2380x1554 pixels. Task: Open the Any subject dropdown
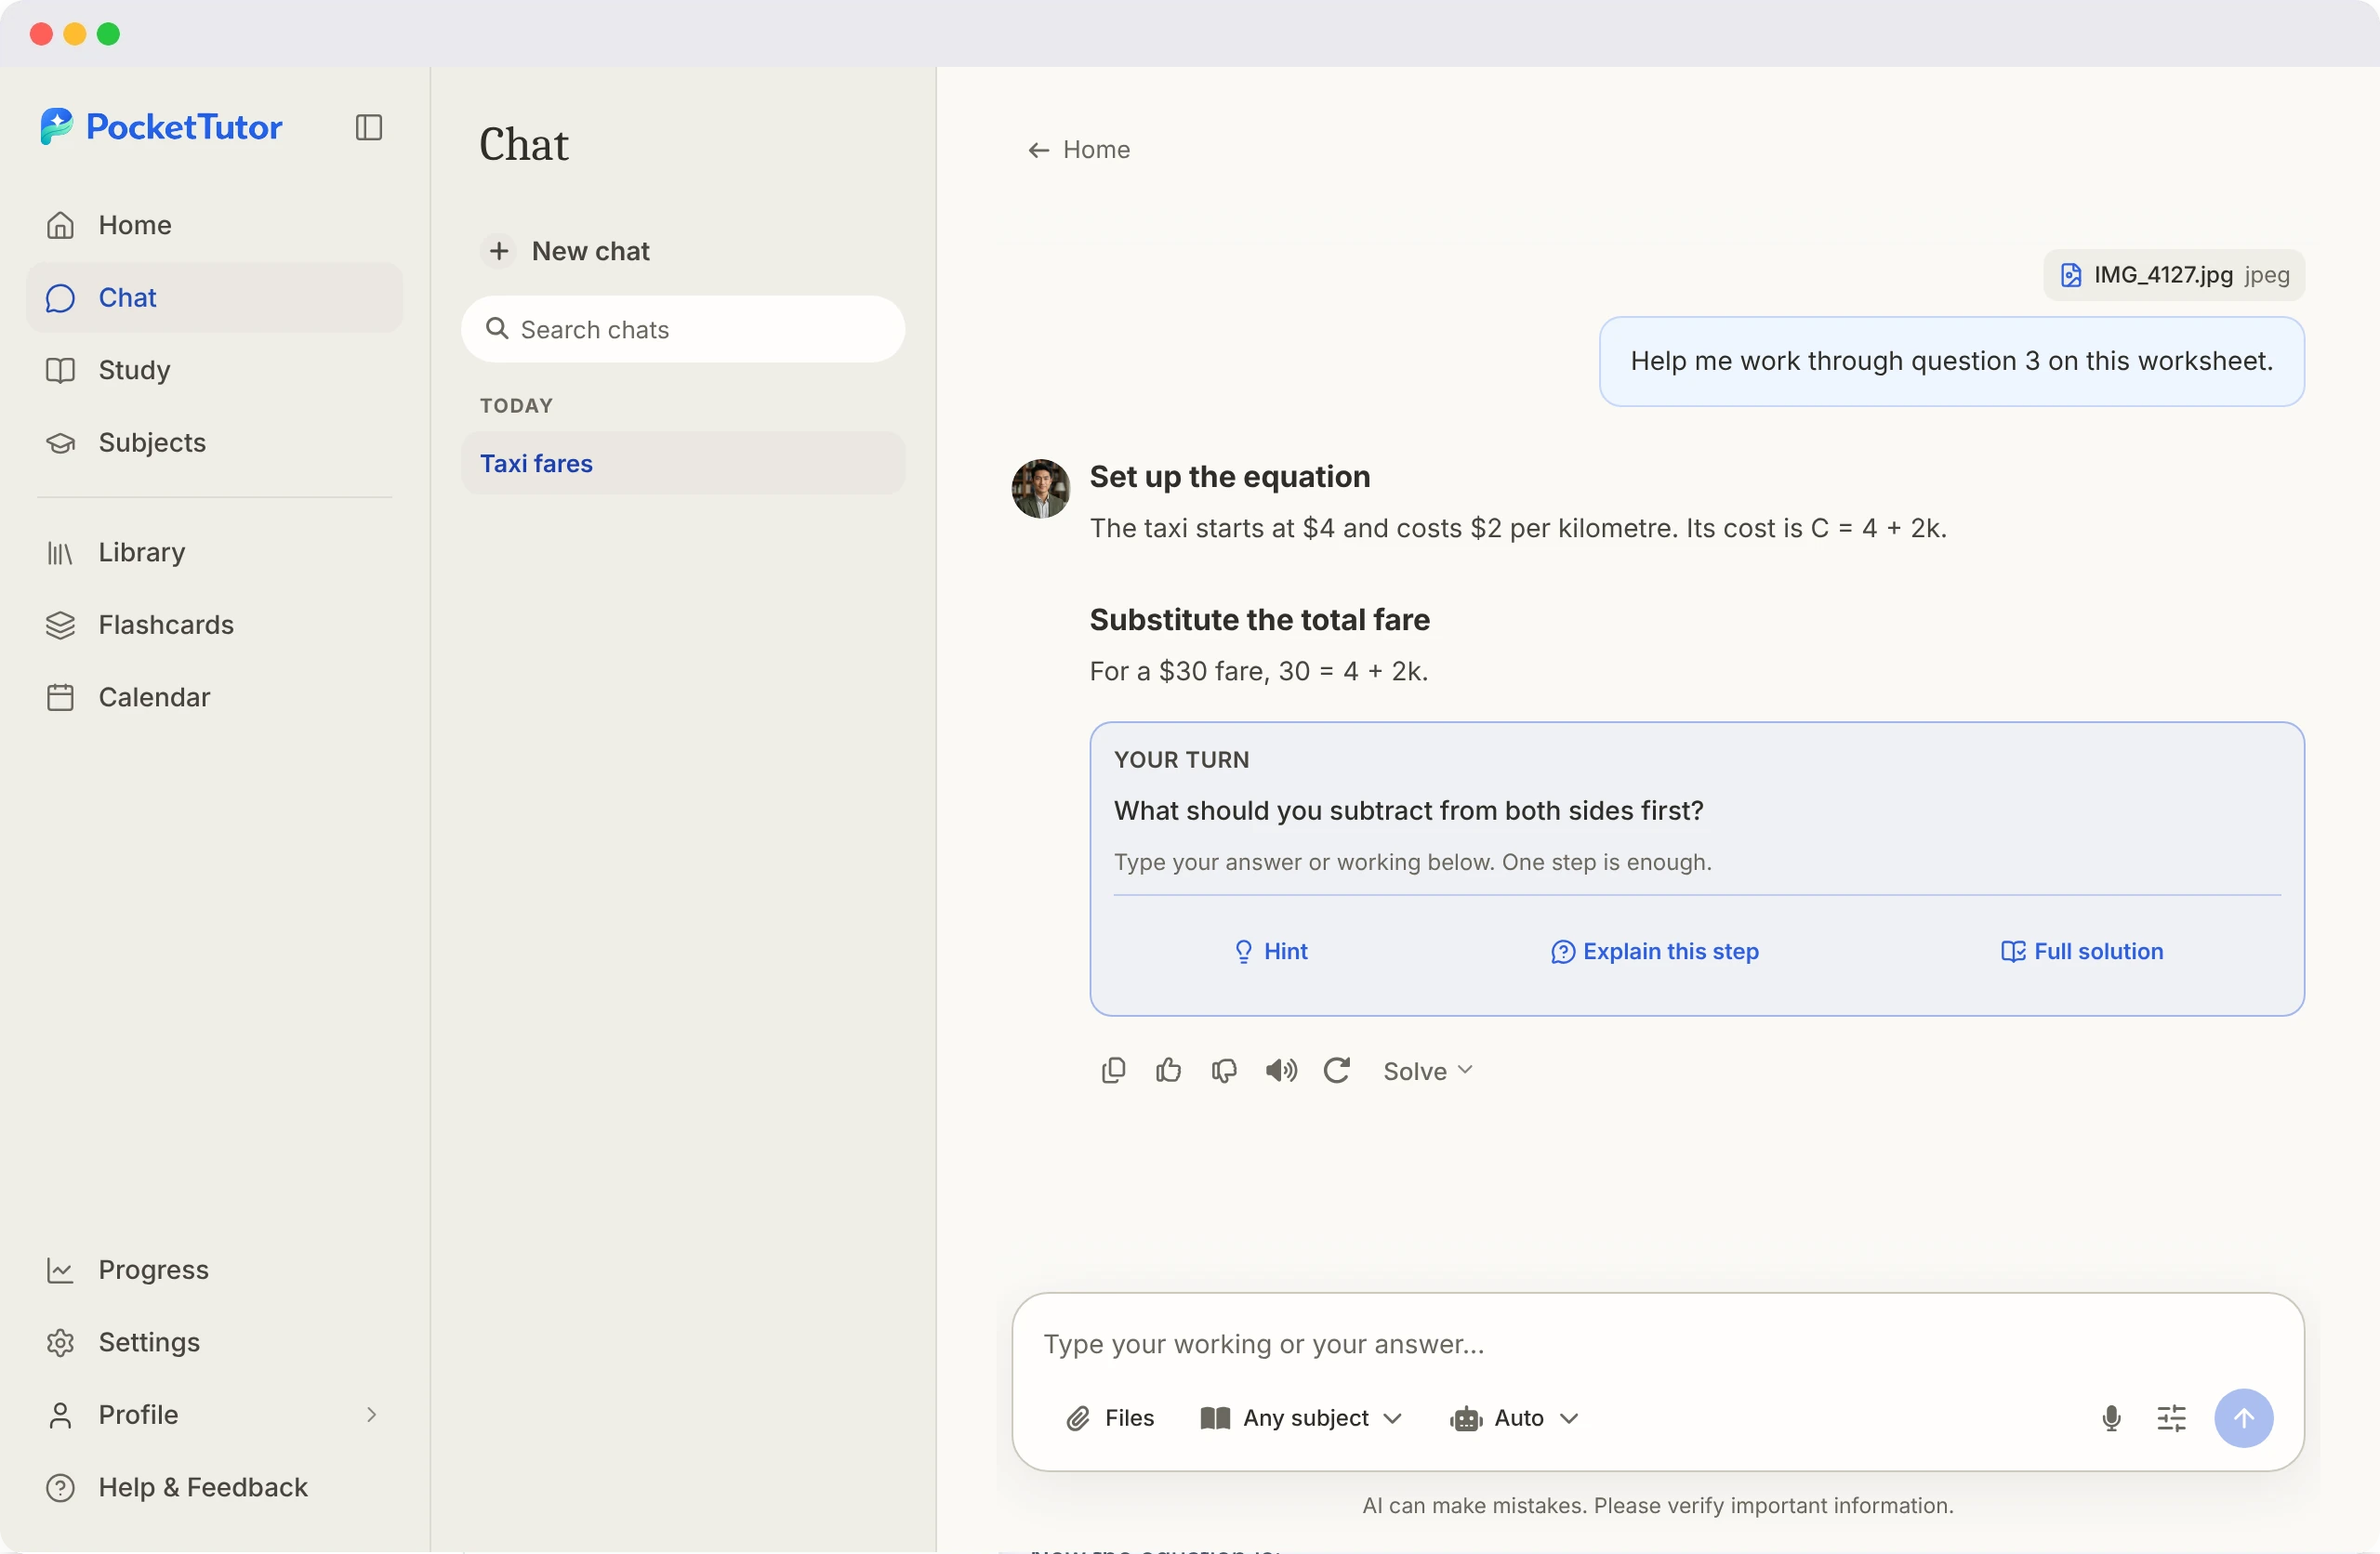(1300, 1417)
